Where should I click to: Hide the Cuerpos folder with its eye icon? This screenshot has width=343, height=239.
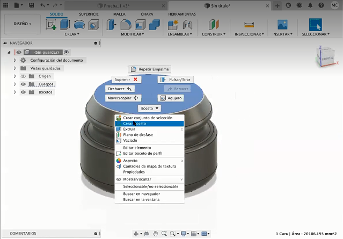(x=23, y=84)
